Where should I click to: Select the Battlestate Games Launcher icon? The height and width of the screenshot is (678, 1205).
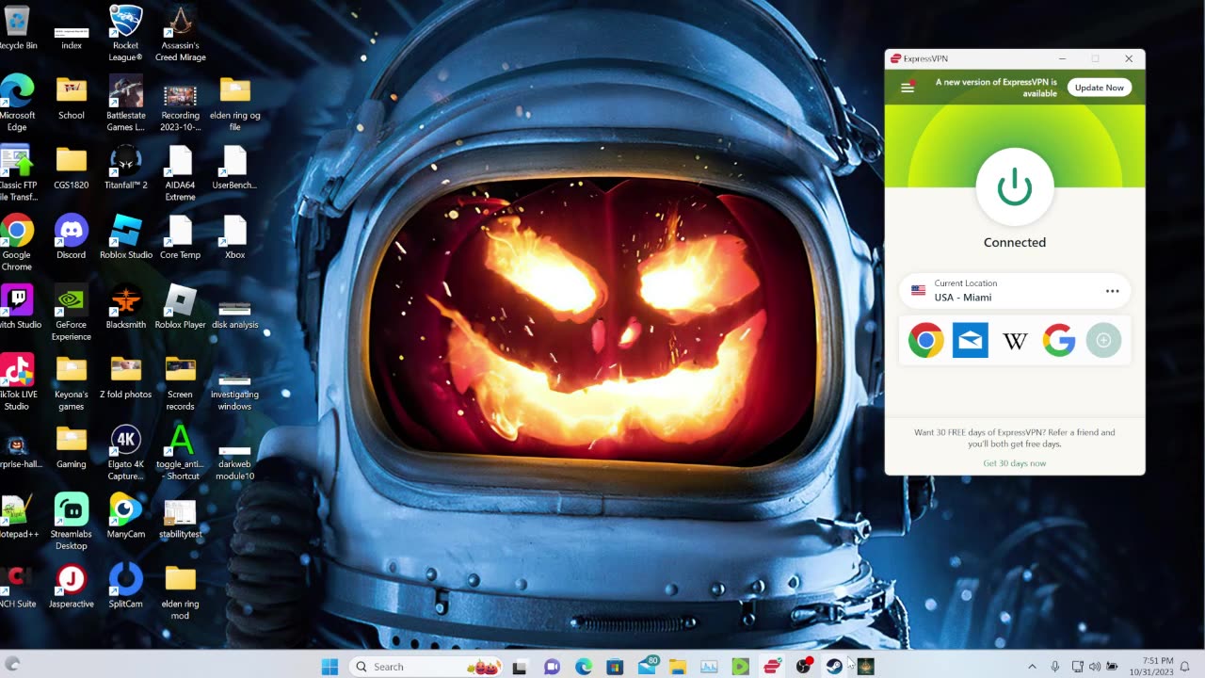pos(125,104)
